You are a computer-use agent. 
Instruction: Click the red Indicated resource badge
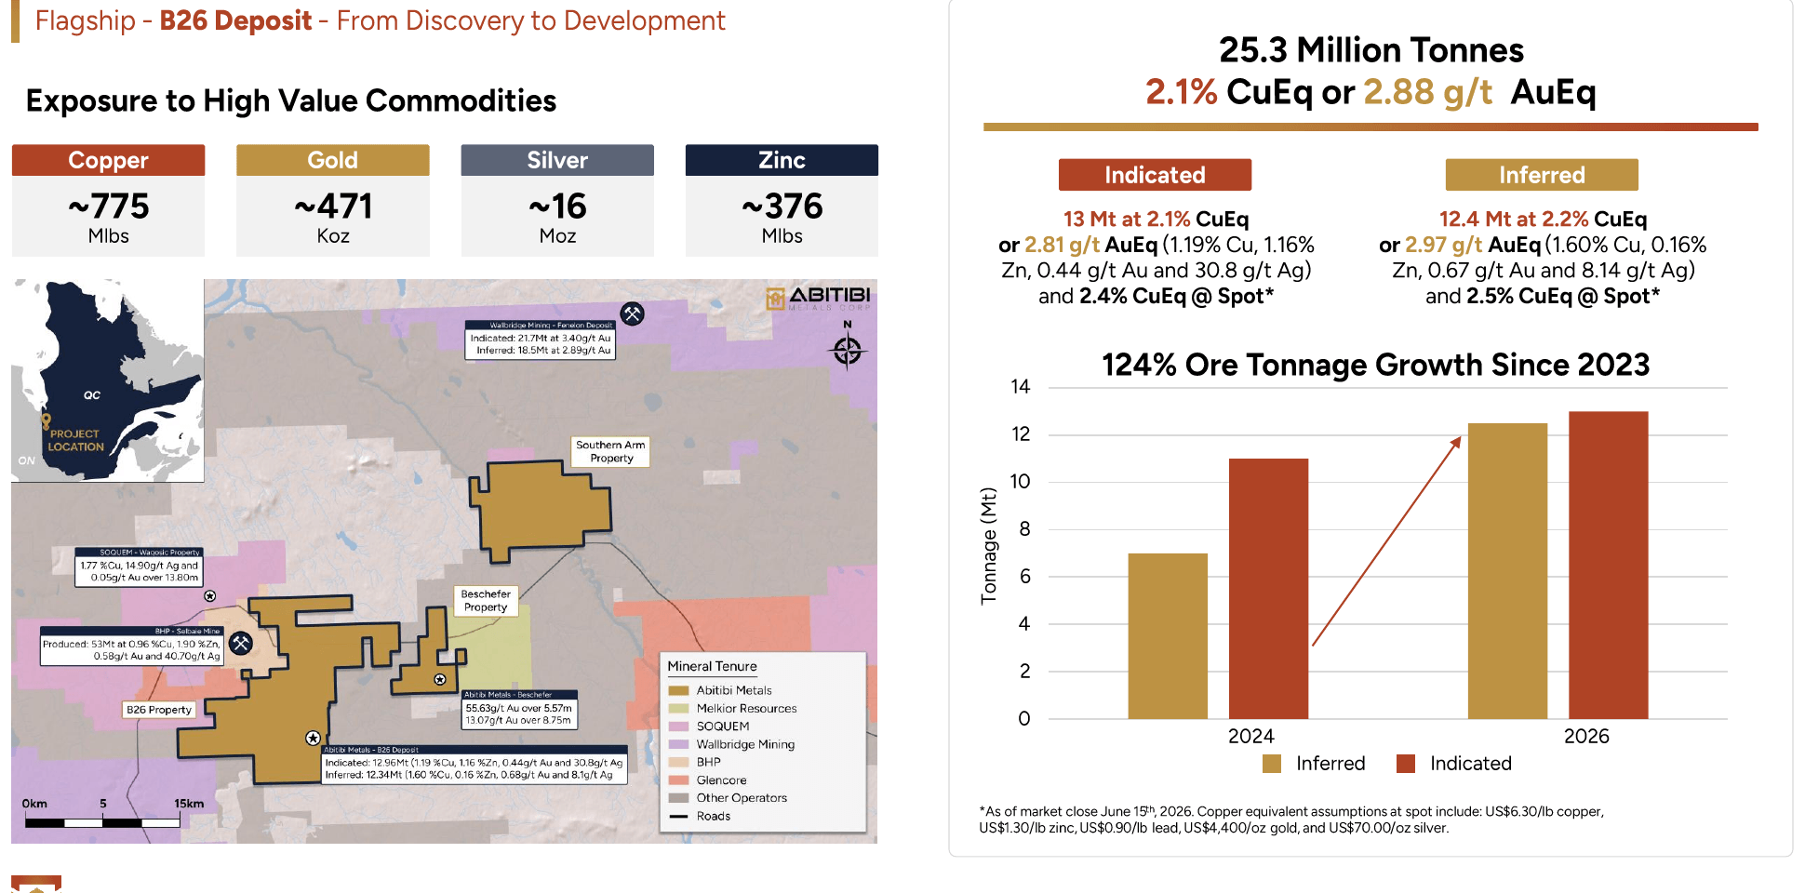(1155, 175)
